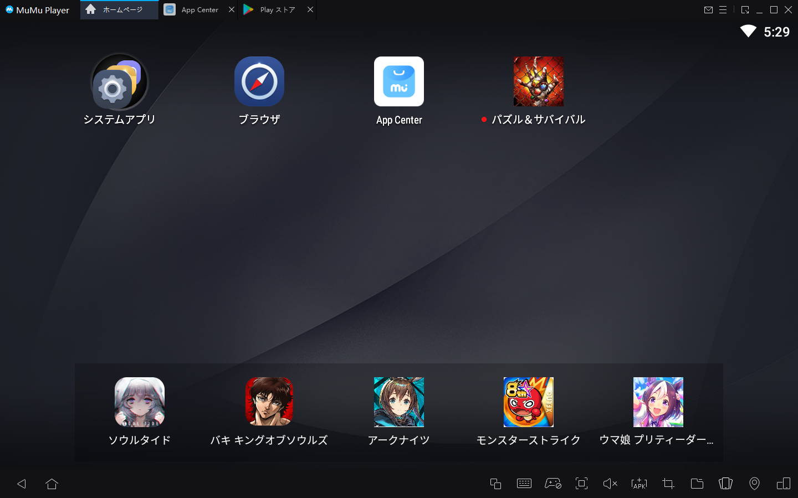This screenshot has height=498, width=798.
Task: Click the モンスターストライク label text
Action: [529, 440]
